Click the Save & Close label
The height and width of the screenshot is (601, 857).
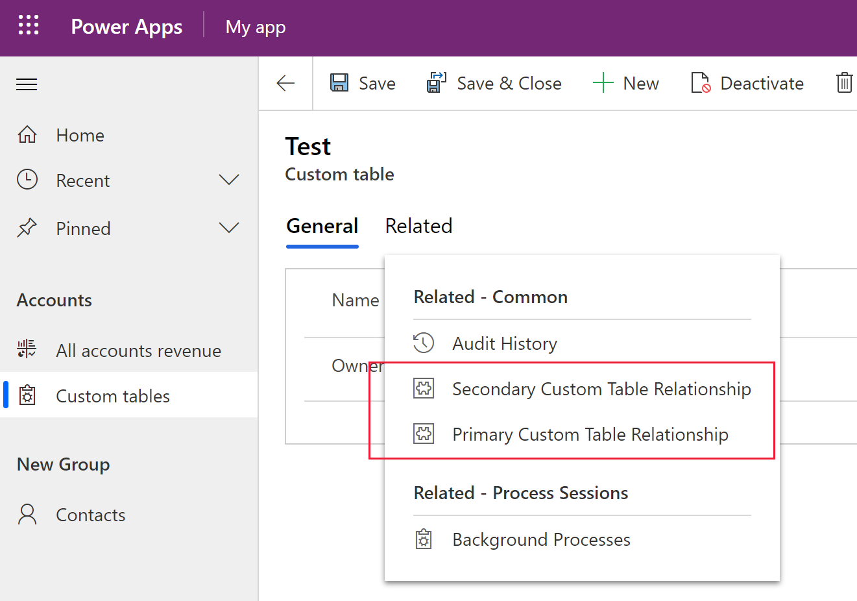point(509,84)
